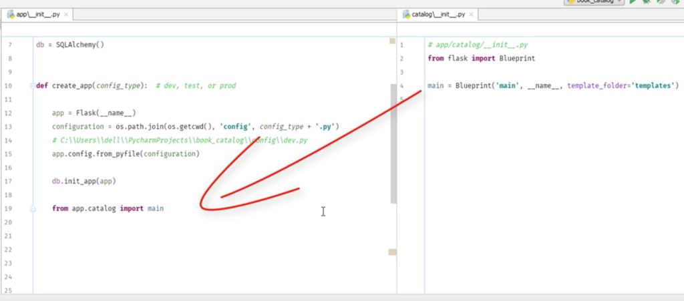
Task: Close the catalog\__init__.py tab
Action: [471, 15]
